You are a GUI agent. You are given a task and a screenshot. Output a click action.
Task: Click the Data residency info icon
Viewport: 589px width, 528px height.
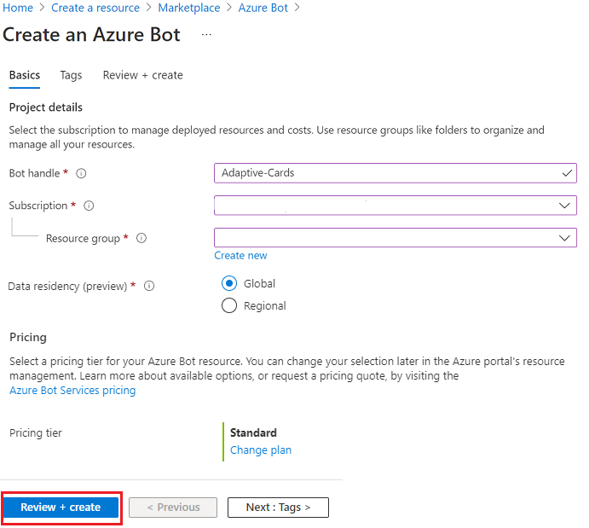(x=149, y=286)
